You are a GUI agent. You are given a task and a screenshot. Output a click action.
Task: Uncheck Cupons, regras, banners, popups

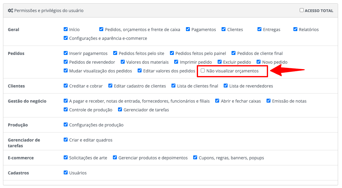pos(195,158)
